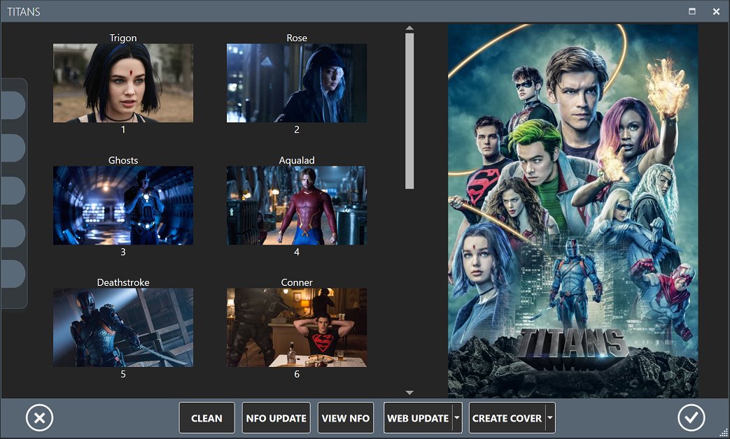Click episode number 6 under Conner
Viewport: 730px width, 439px height.
coord(297,374)
